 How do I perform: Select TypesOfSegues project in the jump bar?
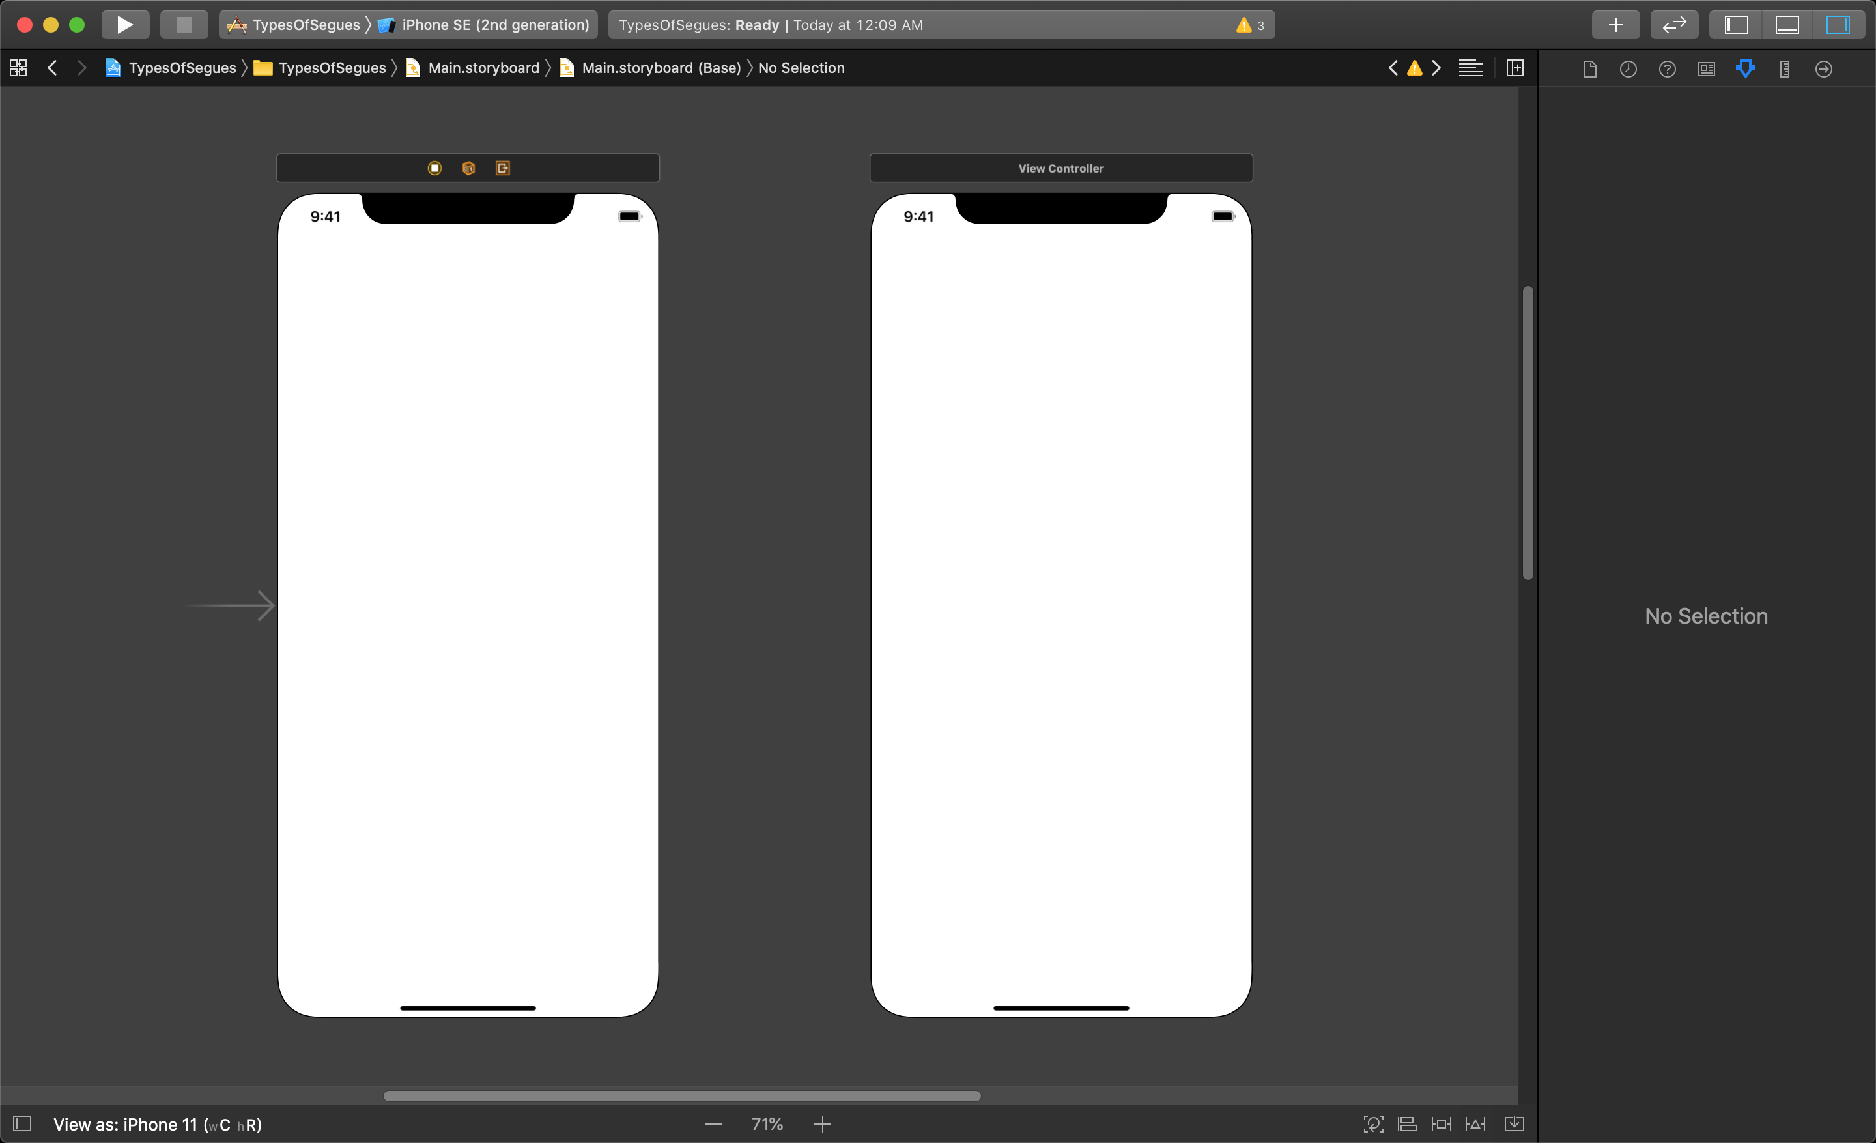coord(171,68)
